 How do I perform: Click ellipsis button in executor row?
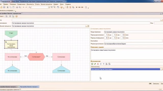[x=161, y=69]
